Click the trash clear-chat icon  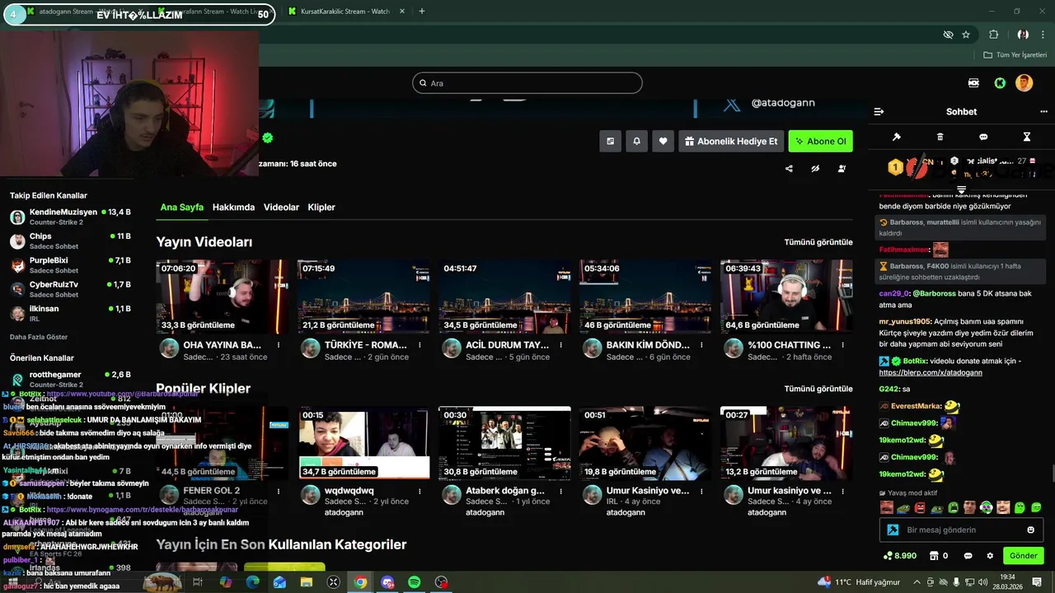click(940, 137)
